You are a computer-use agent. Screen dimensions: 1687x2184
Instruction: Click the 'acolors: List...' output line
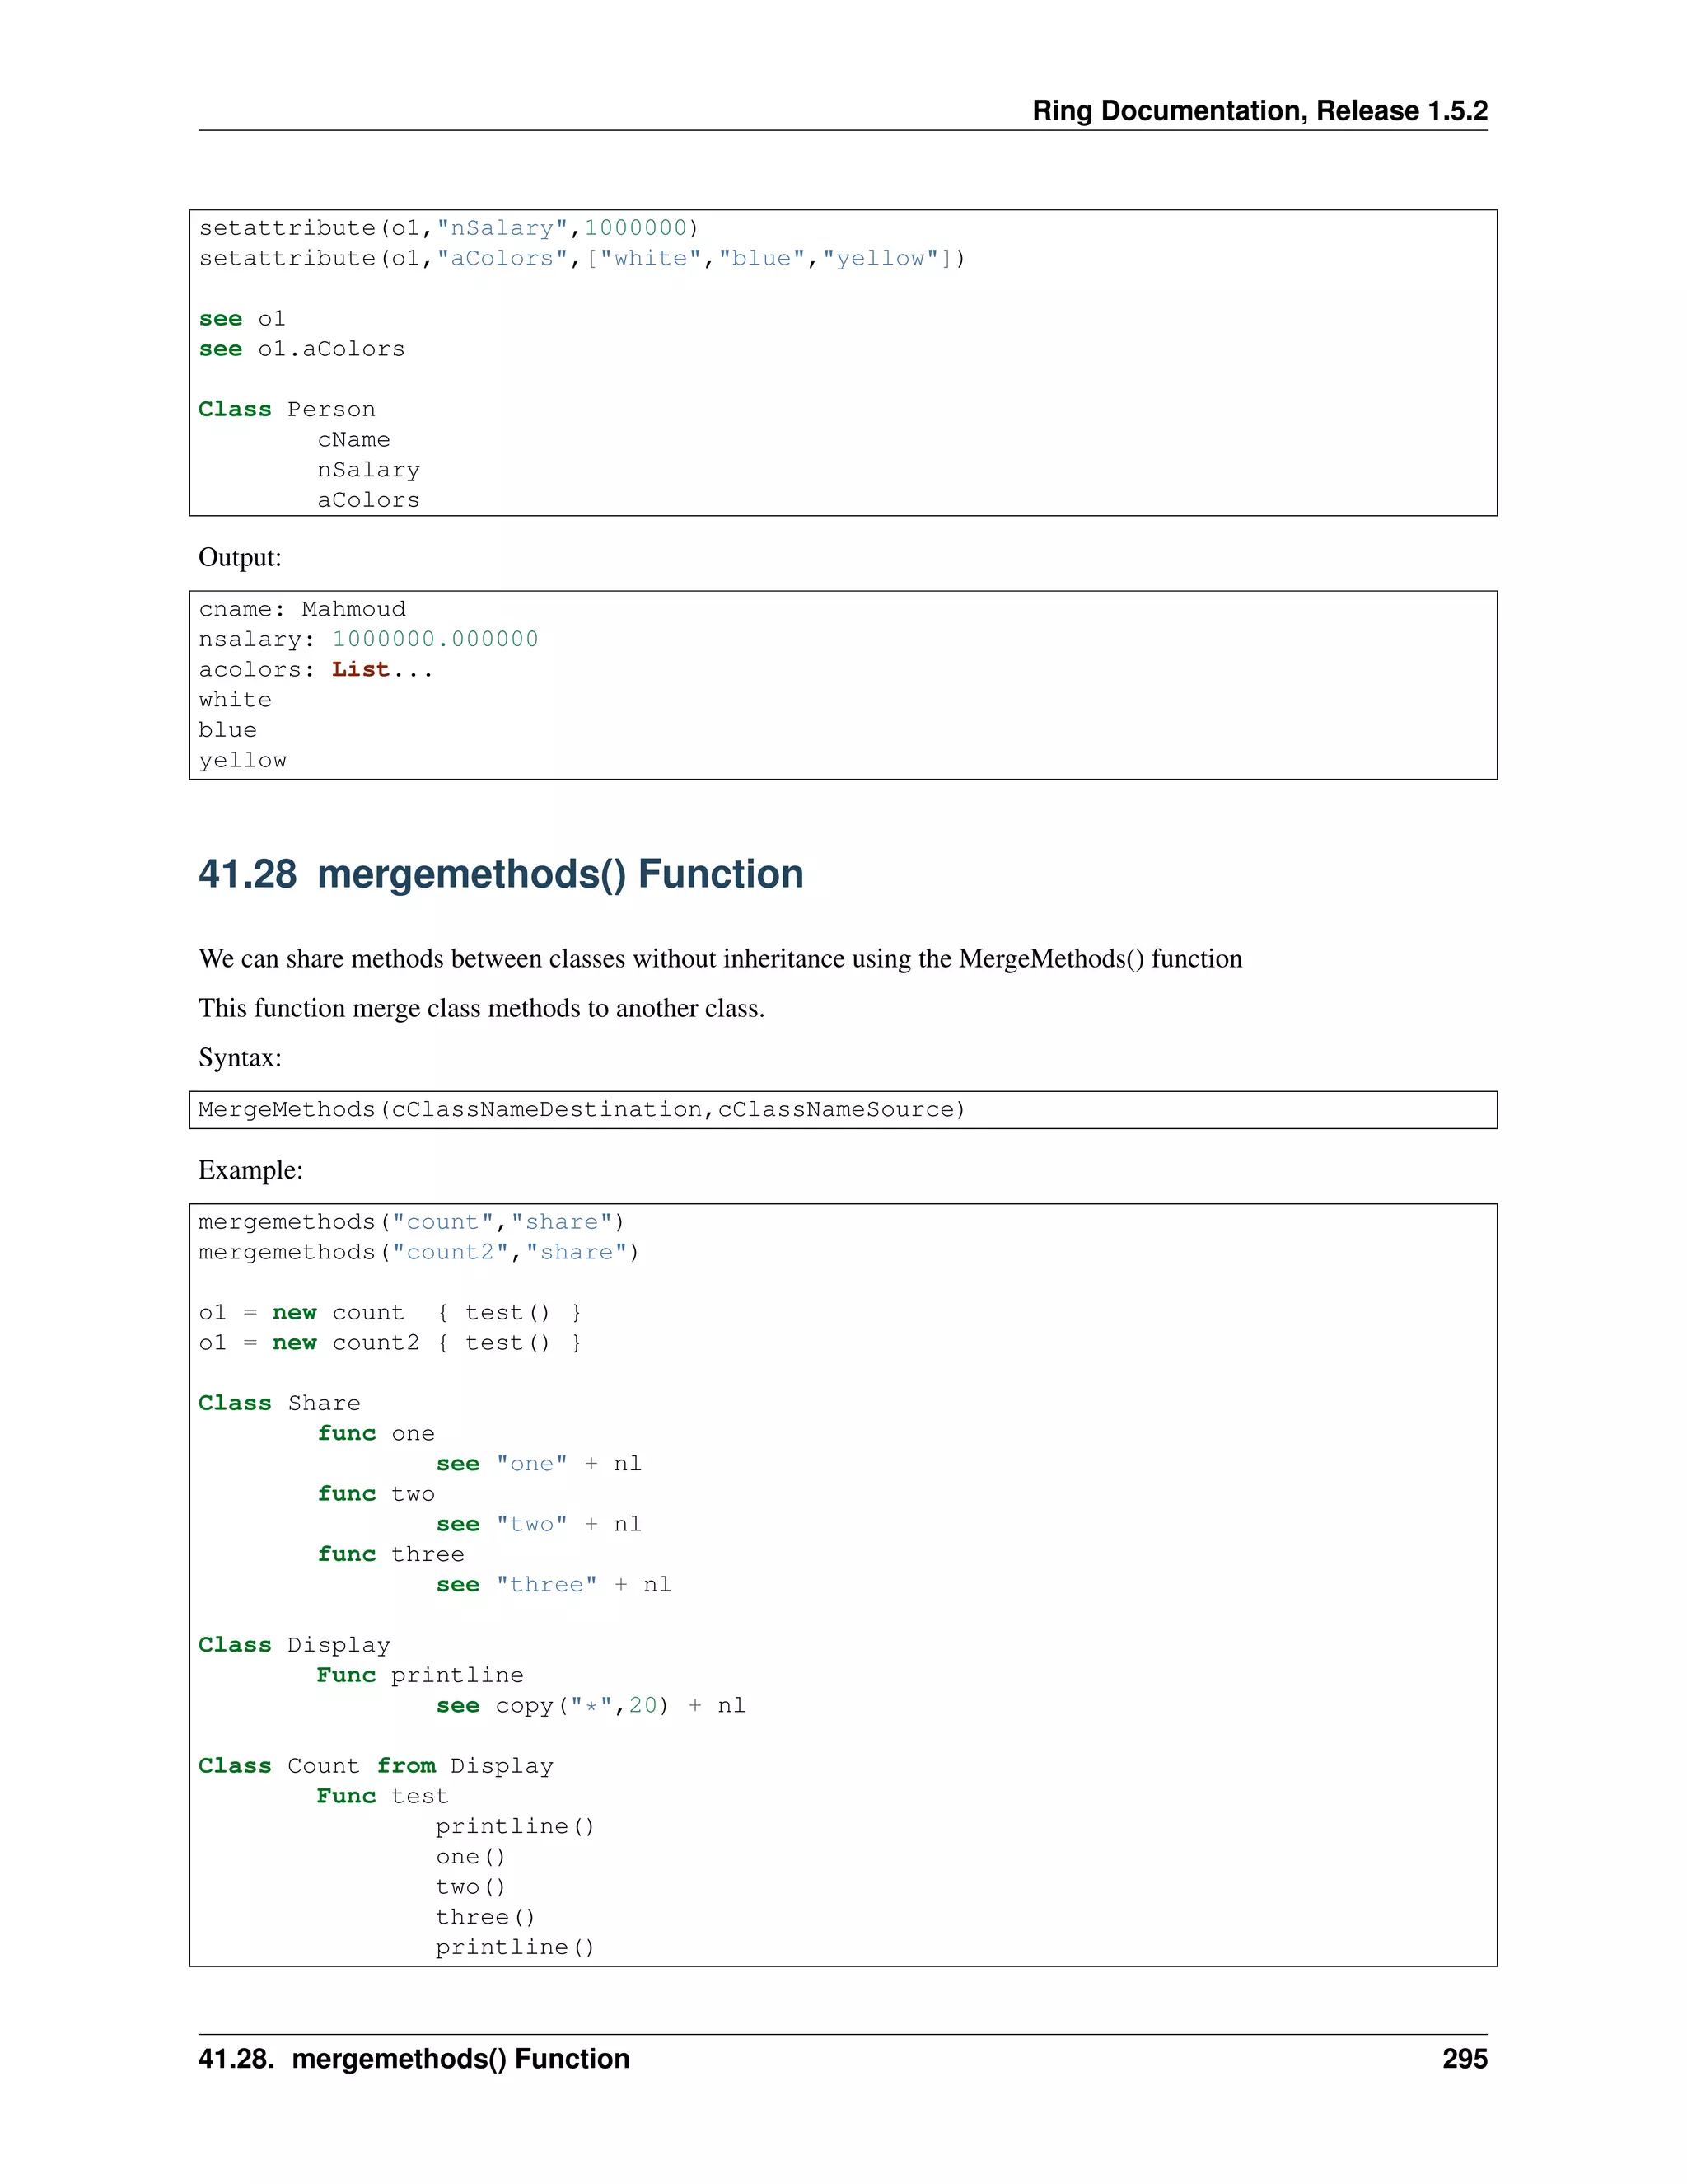pos(315,669)
